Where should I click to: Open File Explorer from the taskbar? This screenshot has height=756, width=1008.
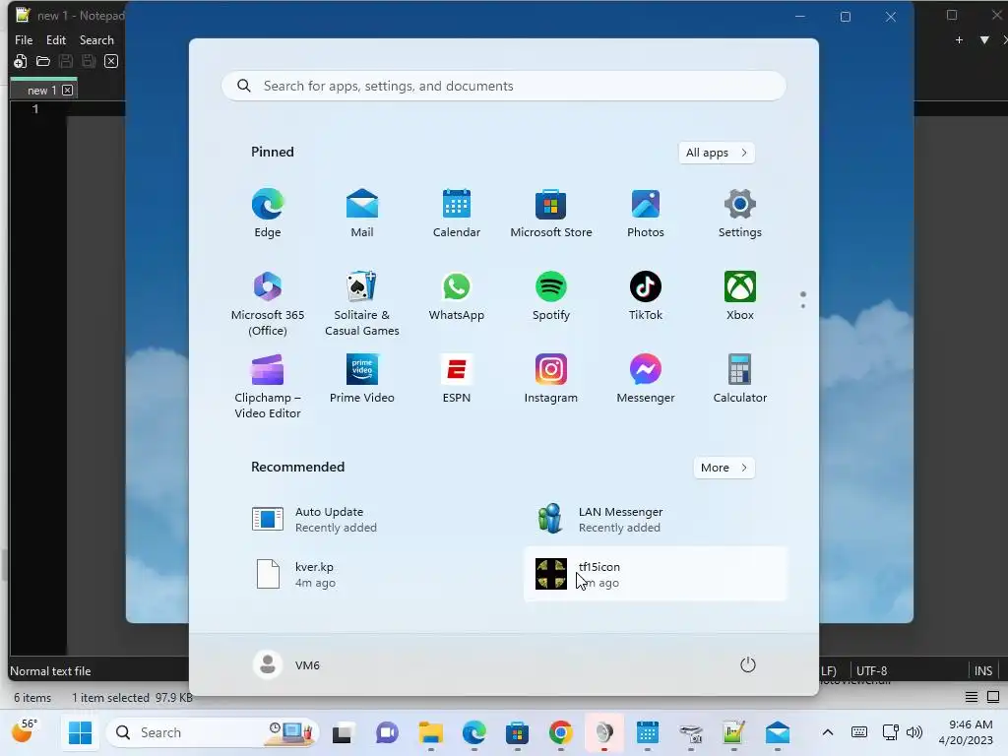click(431, 732)
